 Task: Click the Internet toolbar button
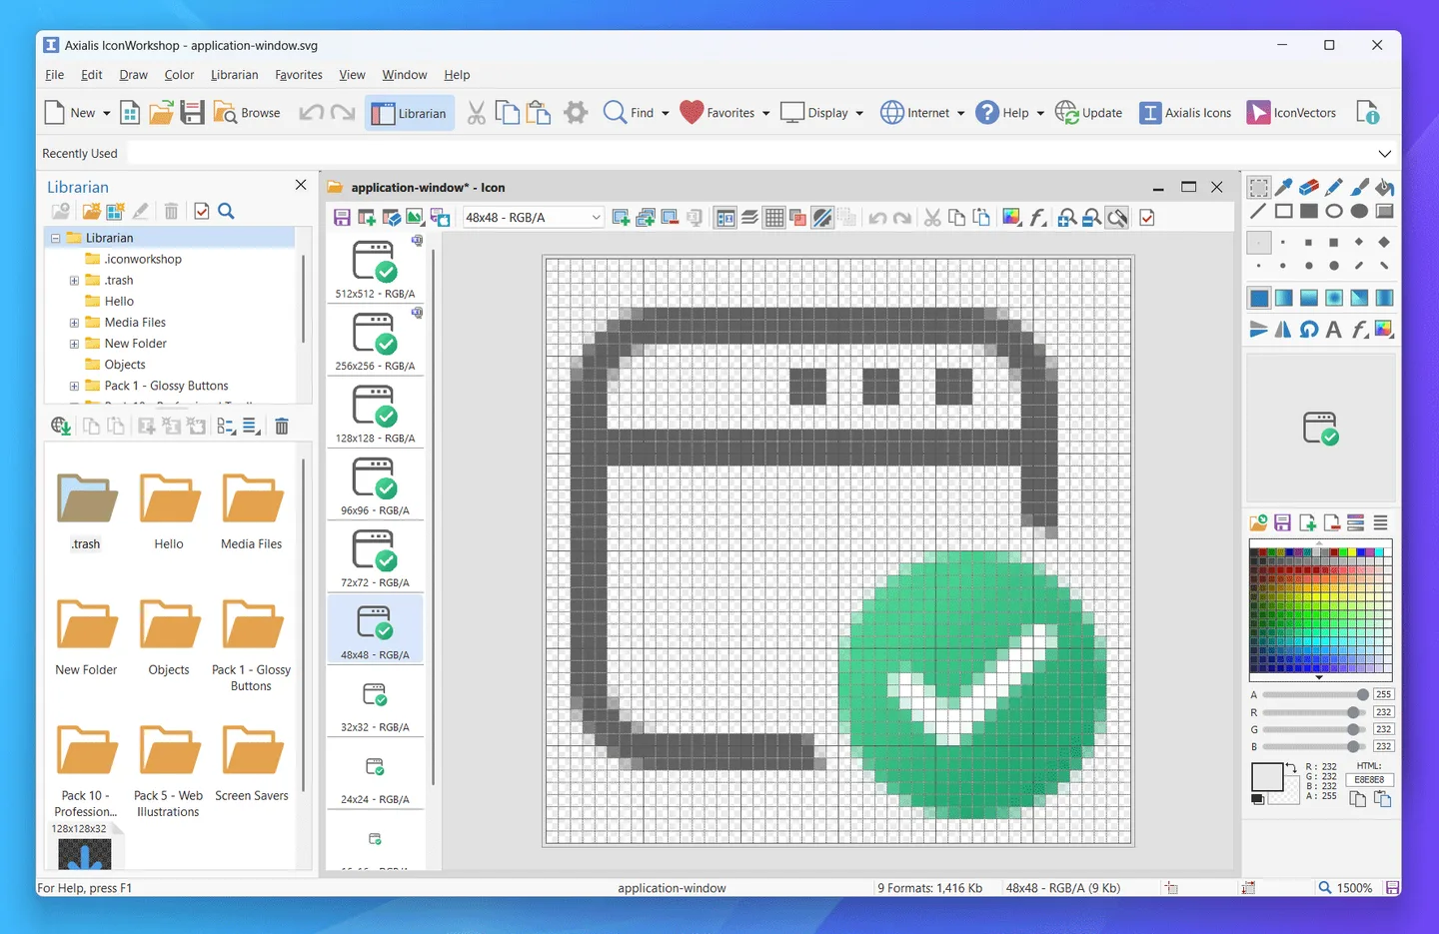coord(914,113)
